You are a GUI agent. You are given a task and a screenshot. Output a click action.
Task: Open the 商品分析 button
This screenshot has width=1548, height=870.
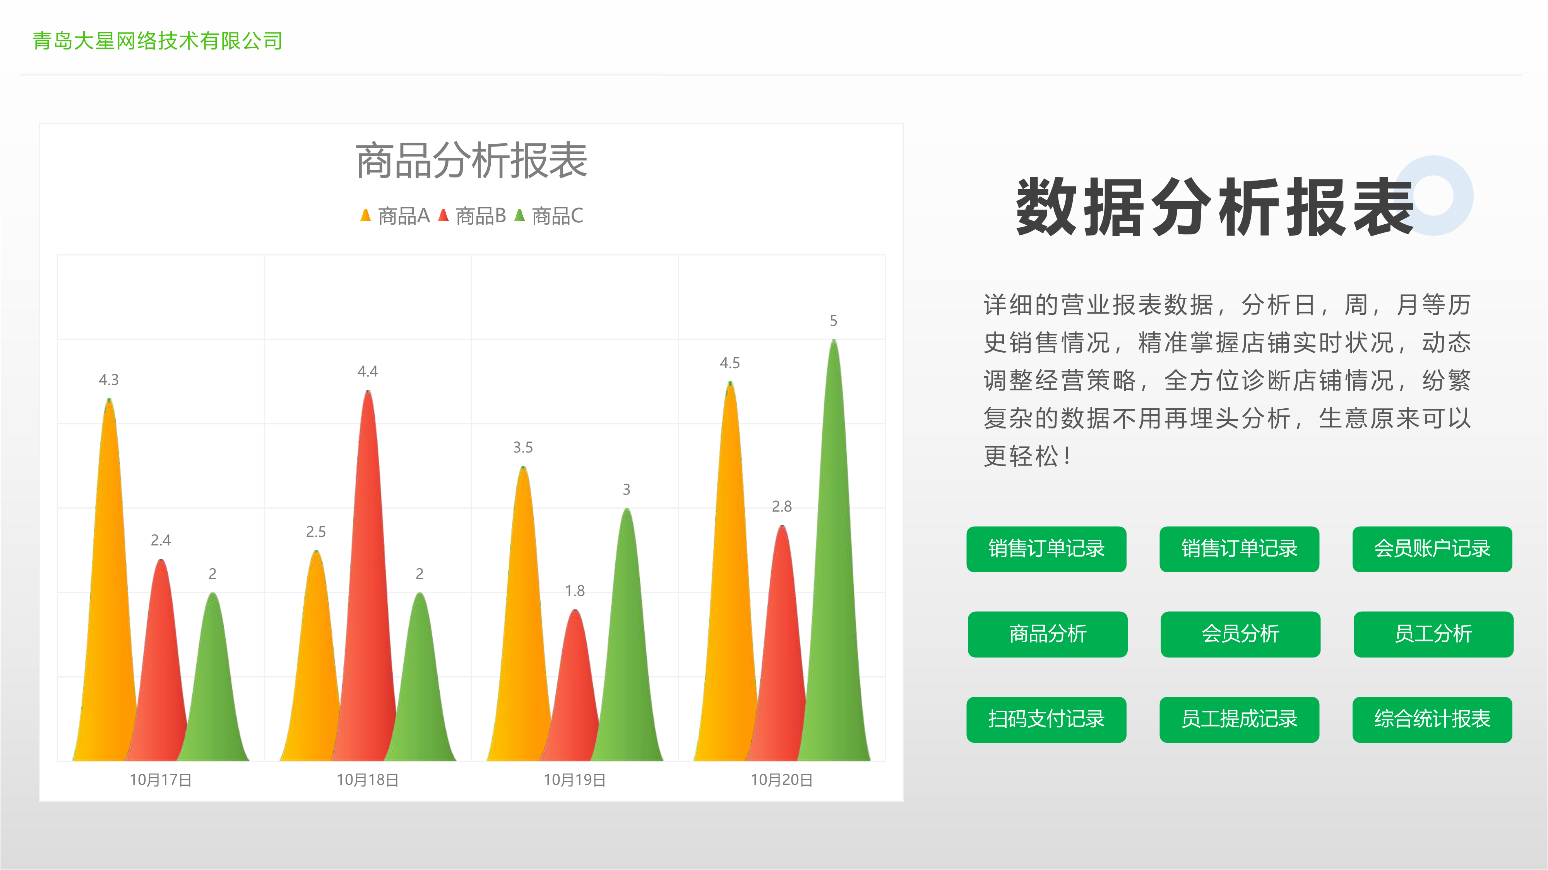tap(1048, 634)
